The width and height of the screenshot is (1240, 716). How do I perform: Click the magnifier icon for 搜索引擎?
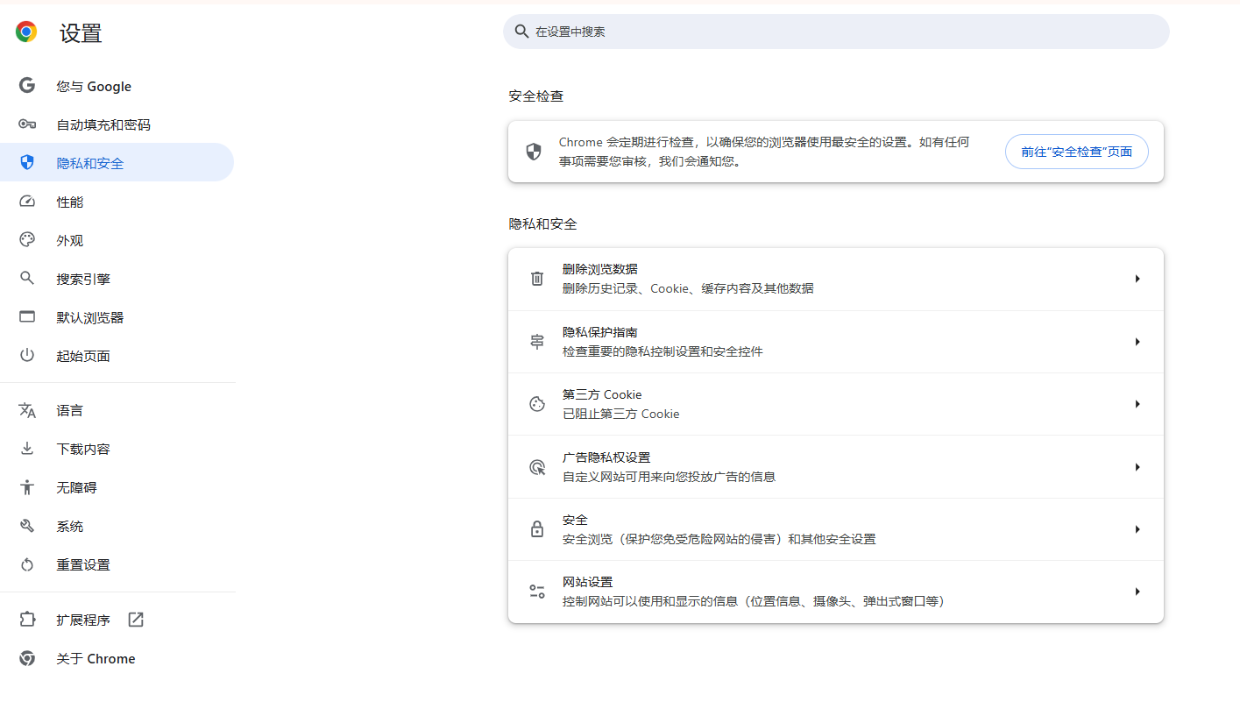click(27, 279)
